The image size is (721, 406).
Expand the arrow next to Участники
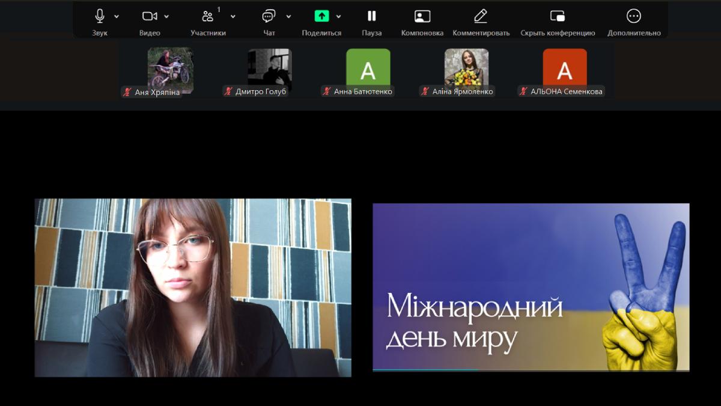(233, 16)
